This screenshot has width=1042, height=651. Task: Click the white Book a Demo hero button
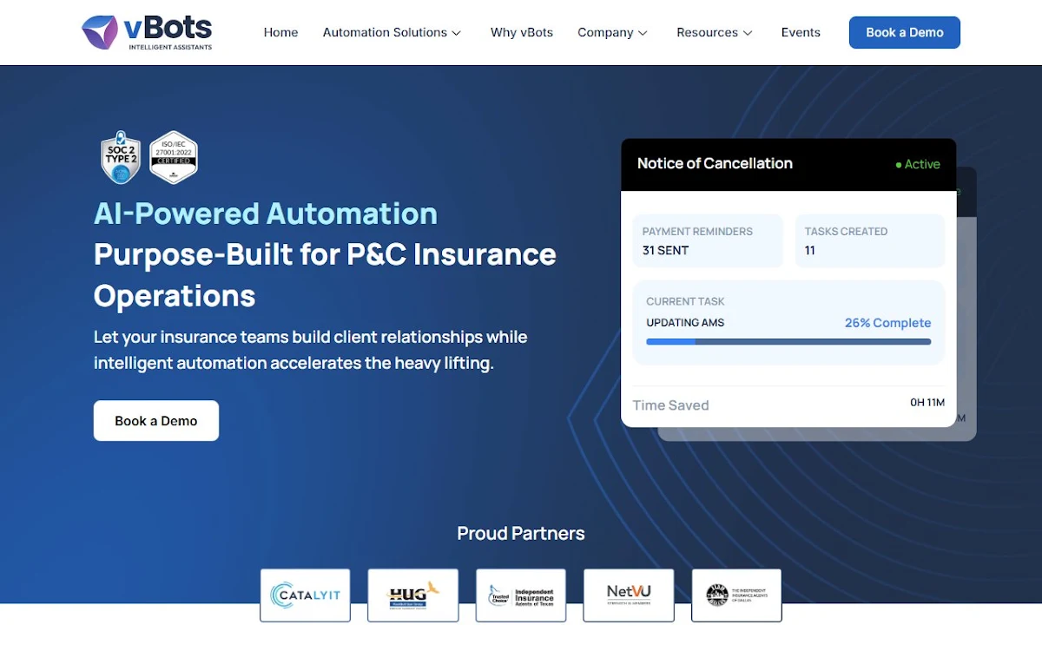tap(156, 421)
